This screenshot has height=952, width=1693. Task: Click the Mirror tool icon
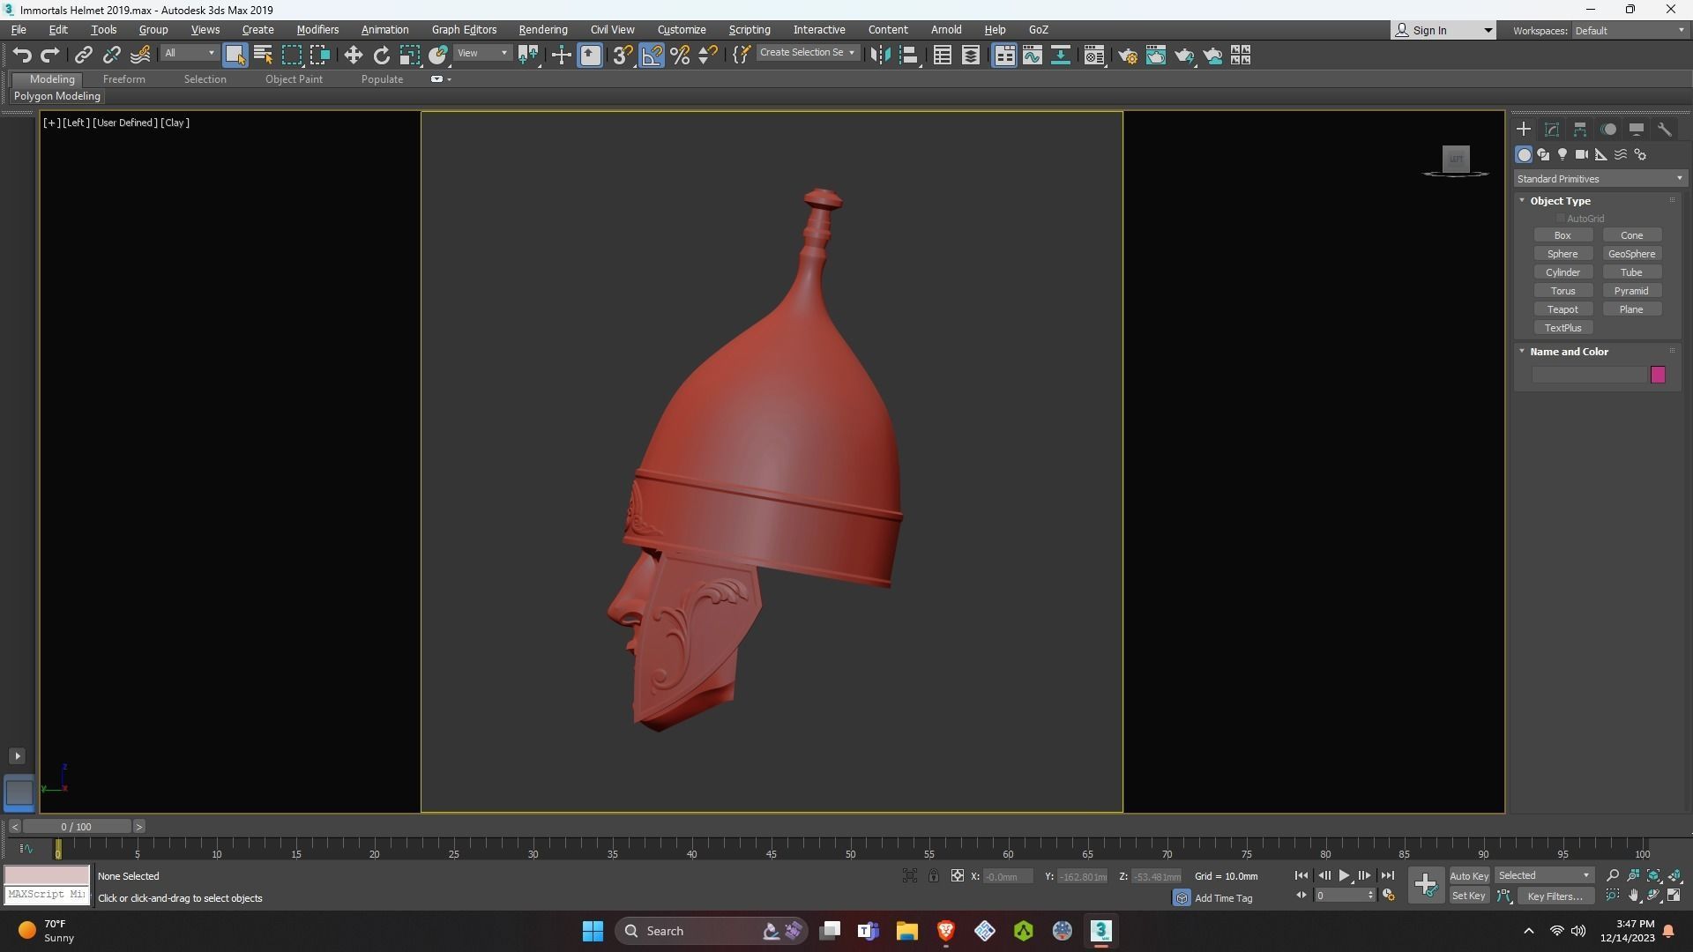click(x=880, y=56)
